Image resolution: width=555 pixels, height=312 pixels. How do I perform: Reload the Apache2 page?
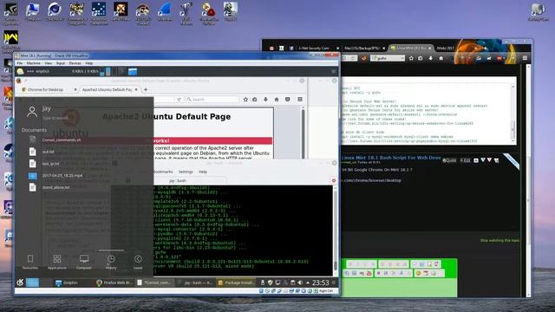(x=180, y=100)
